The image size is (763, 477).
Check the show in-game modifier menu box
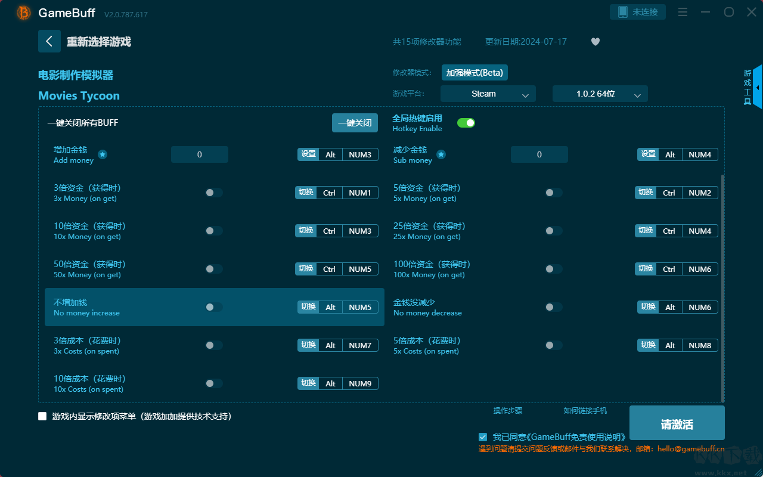(x=42, y=416)
